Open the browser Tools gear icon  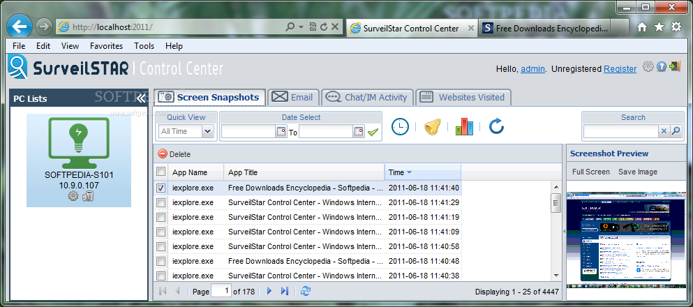pyautogui.click(x=676, y=27)
